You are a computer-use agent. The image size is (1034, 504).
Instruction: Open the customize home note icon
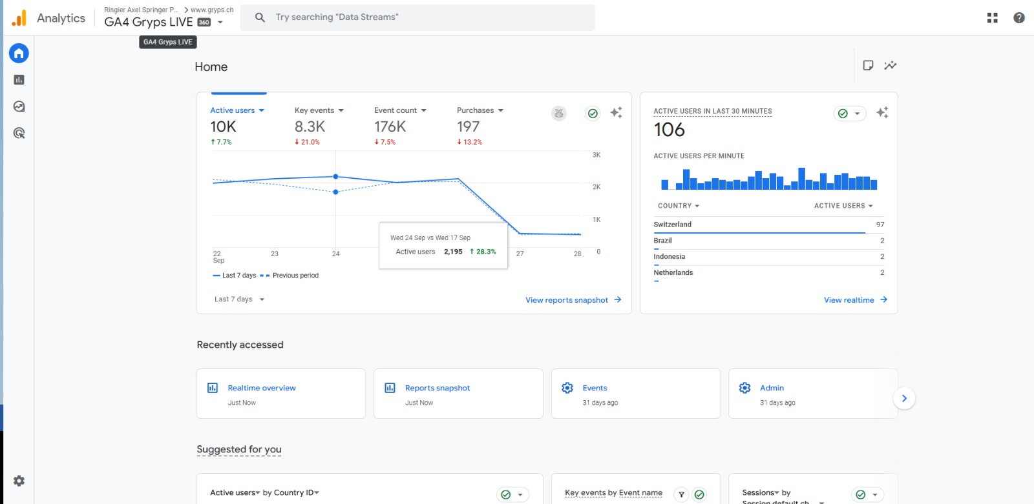[868, 65]
